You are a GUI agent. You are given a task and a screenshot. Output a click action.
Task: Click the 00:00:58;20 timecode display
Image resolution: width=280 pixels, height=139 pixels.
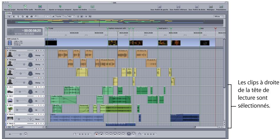click(x=32, y=31)
